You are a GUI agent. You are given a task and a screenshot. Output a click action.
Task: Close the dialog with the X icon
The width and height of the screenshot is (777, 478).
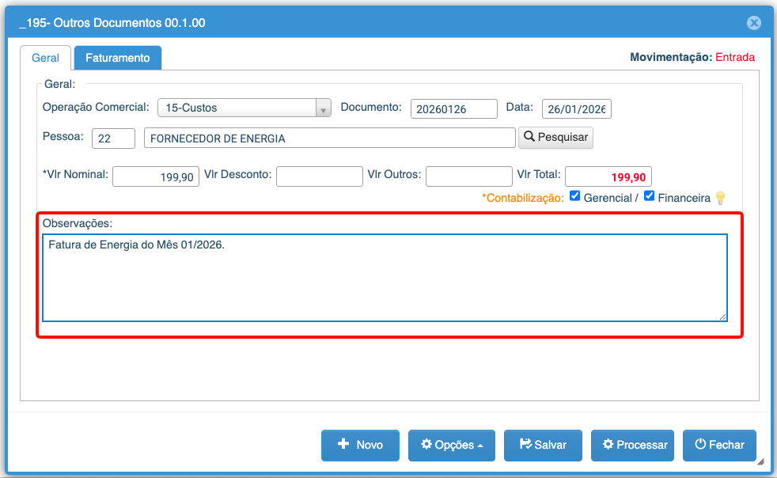coord(754,23)
